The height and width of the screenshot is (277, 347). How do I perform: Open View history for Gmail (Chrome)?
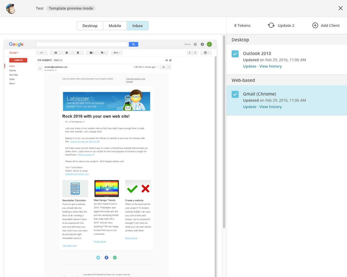click(270, 107)
